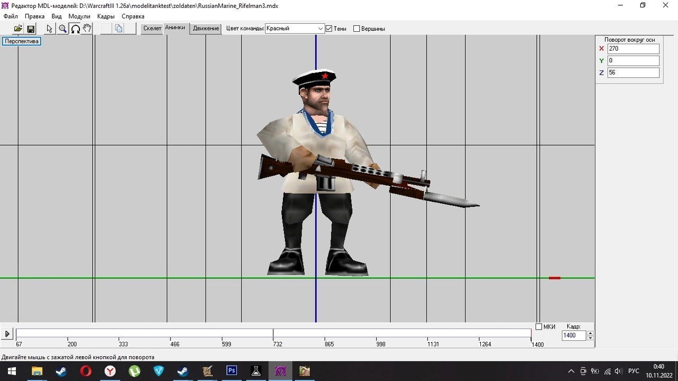Play the animation with the play button
This screenshot has width=678, height=381.
[x=7, y=334]
